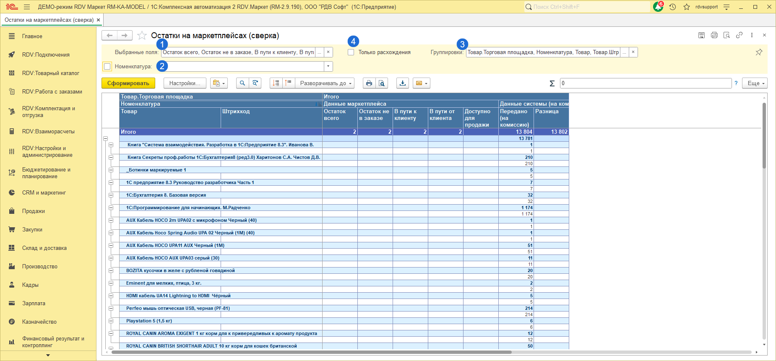Collapse the 'Ботинки маркируемые 1' row group
Screen dimensions: 776x361
click(x=111, y=170)
